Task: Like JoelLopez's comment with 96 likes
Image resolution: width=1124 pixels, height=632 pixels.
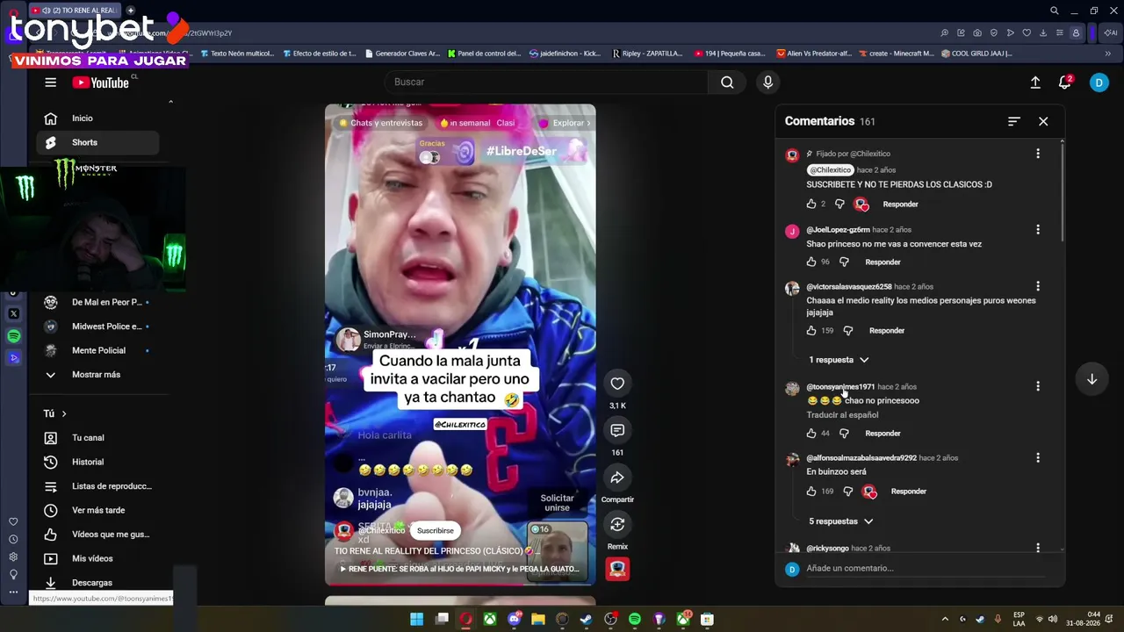Action: click(x=811, y=262)
